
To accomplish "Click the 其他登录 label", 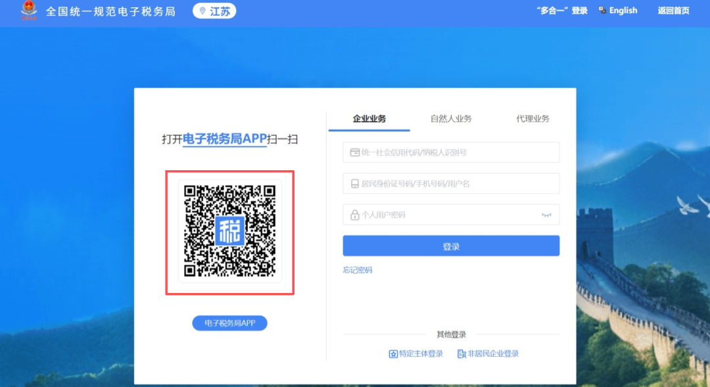I will pos(451,334).
